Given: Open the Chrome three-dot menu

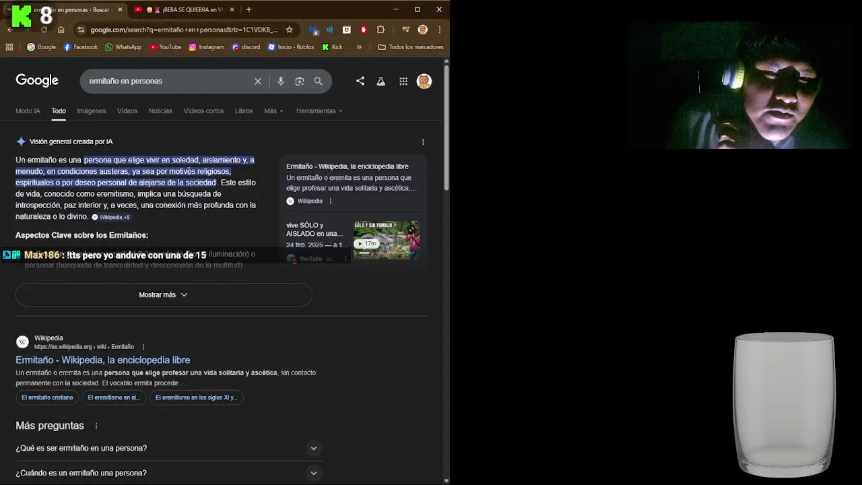Looking at the screenshot, I should click(x=439, y=30).
